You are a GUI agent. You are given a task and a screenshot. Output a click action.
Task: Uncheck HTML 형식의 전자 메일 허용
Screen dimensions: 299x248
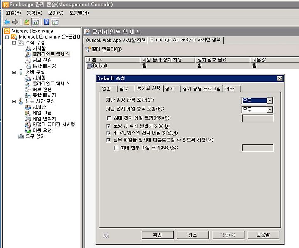pos(109,133)
